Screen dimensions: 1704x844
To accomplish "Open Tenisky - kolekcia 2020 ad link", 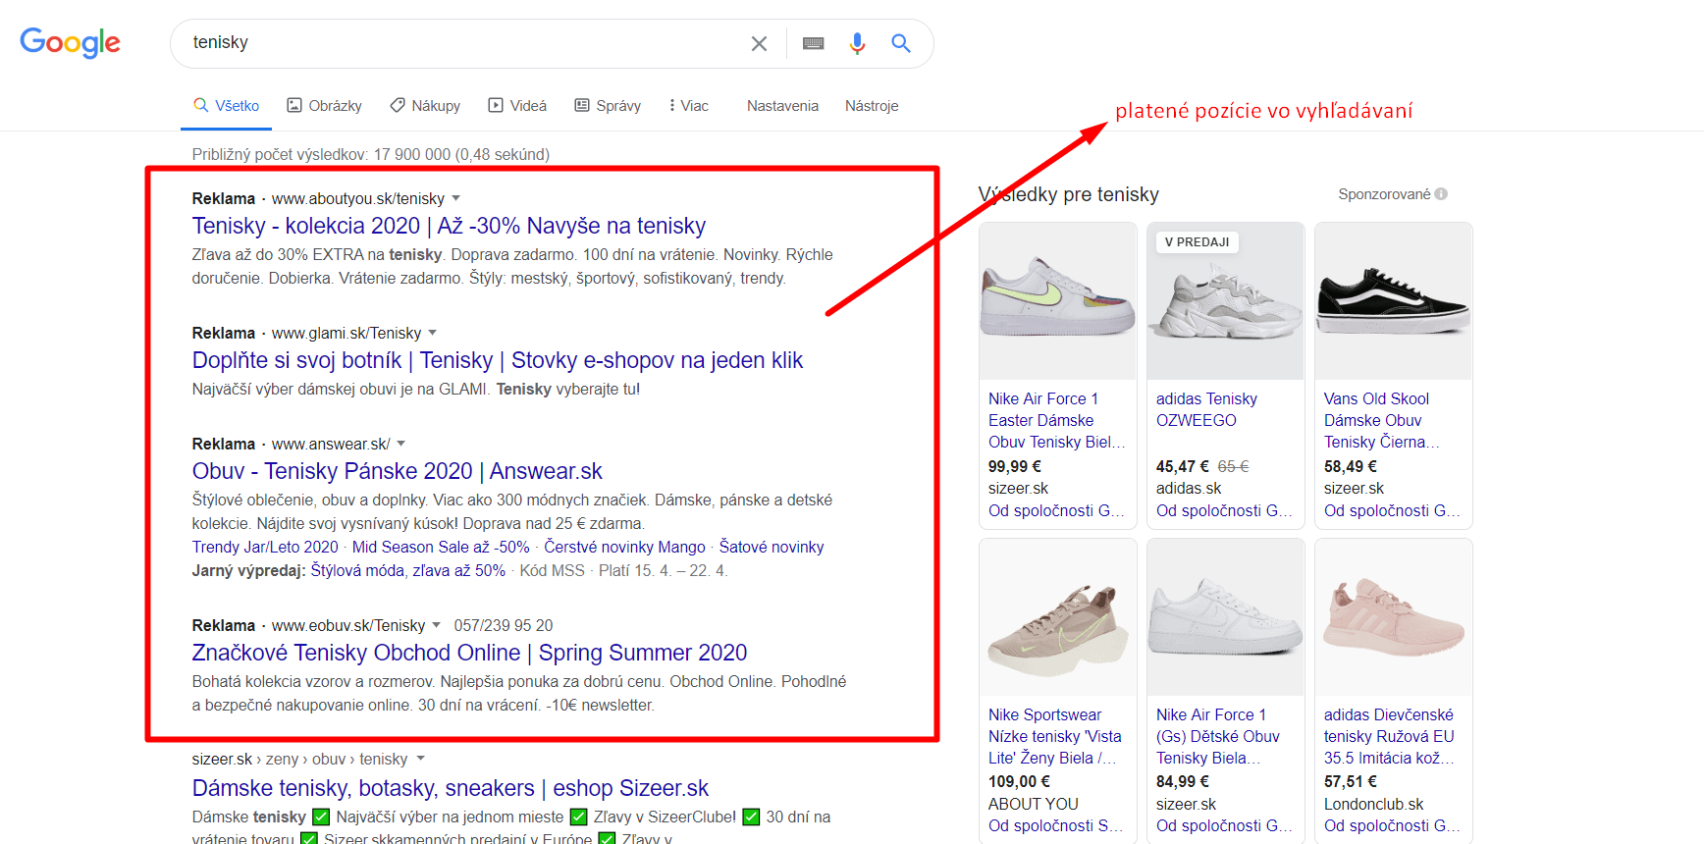I will click(449, 226).
